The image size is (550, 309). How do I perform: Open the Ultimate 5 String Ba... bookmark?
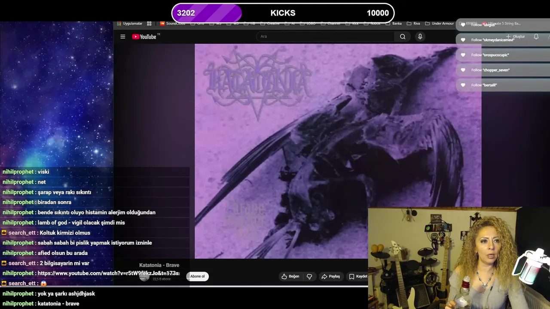pyautogui.click(x=502, y=24)
